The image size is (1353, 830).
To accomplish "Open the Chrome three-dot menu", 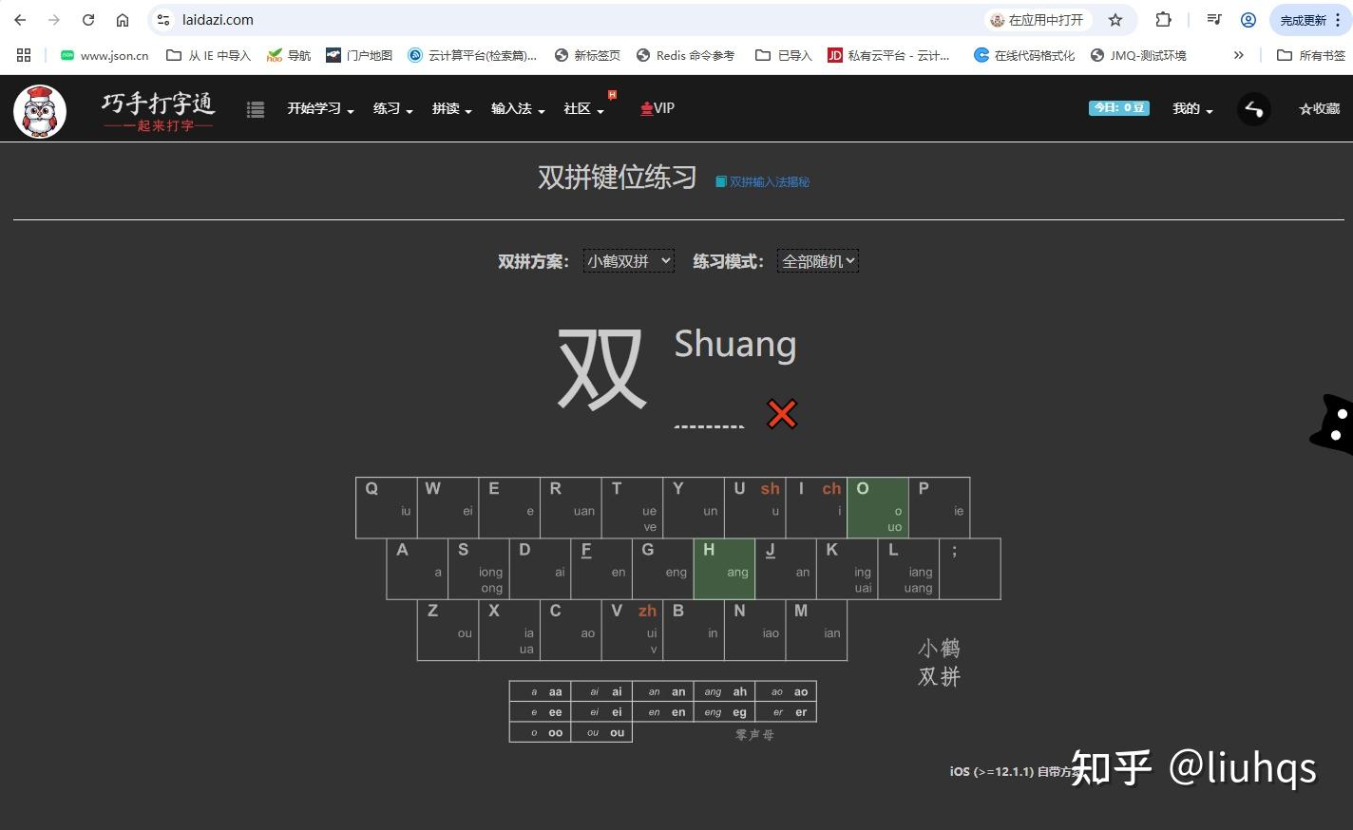I will [x=1338, y=20].
